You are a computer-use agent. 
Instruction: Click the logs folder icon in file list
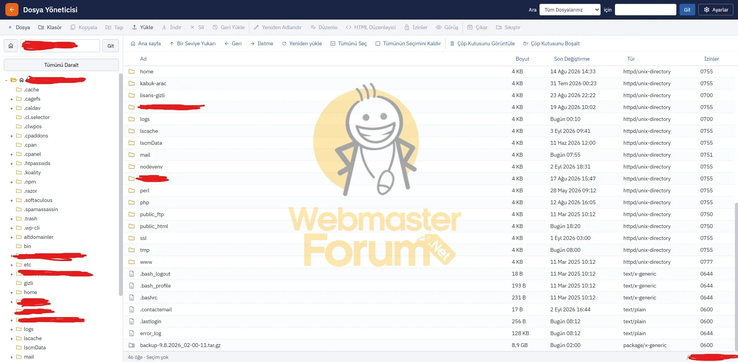132,119
